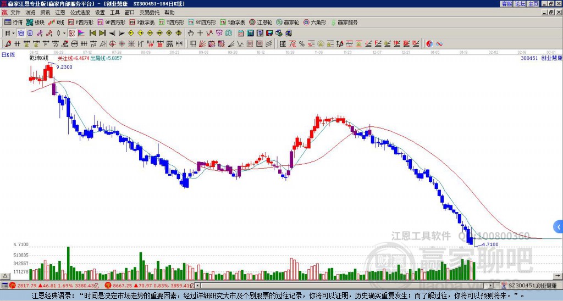Click the save floppy disk icon
Screen dimensions: 563x301
269,34
